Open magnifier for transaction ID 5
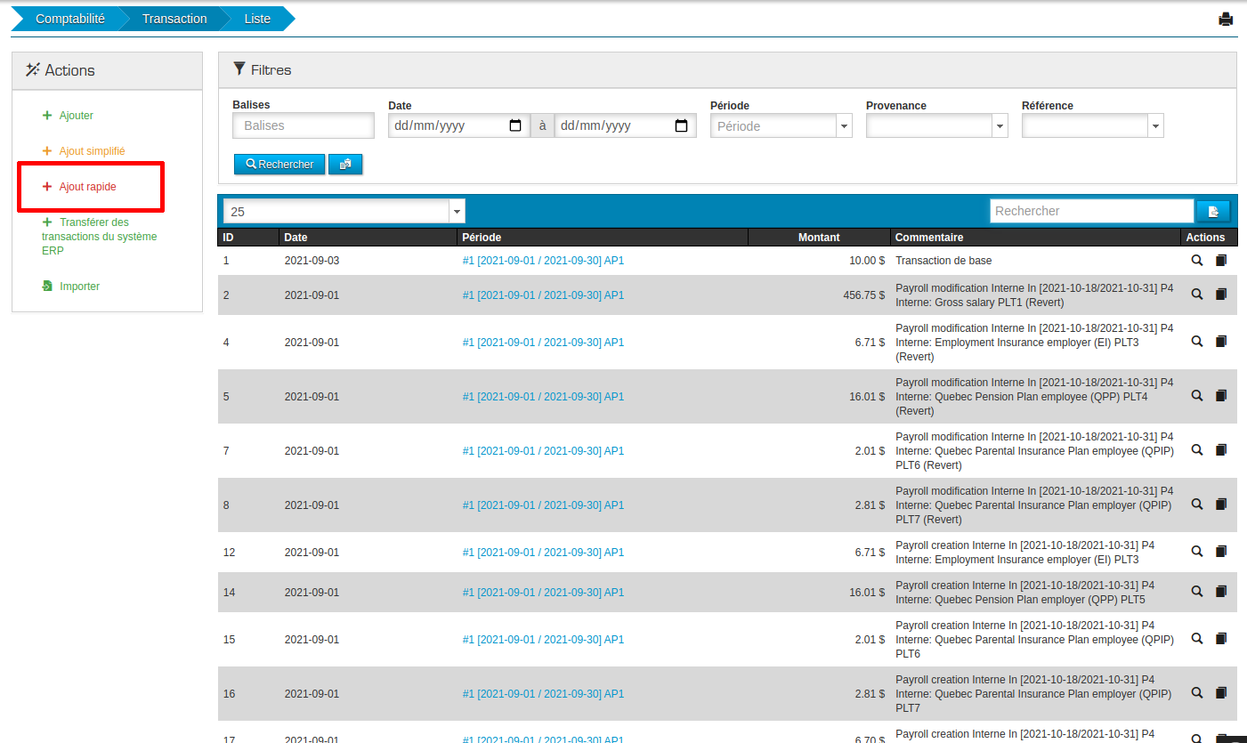Image resolution: width=1247 pixels, height=743 pixels. point(1197,396)
